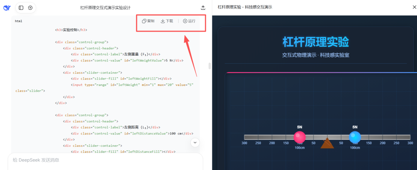Click the brown triangle fulcrum
This screenshot has height=170, width=417.
click(327, 143)
